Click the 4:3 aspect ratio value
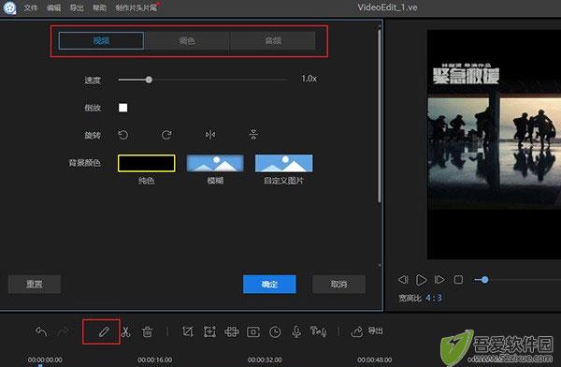The height and width of the screenshot is (367, 561). 434,298
